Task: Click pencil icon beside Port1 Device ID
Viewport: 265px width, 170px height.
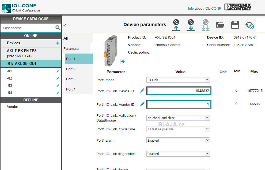Action: click(x=142, y=91)
